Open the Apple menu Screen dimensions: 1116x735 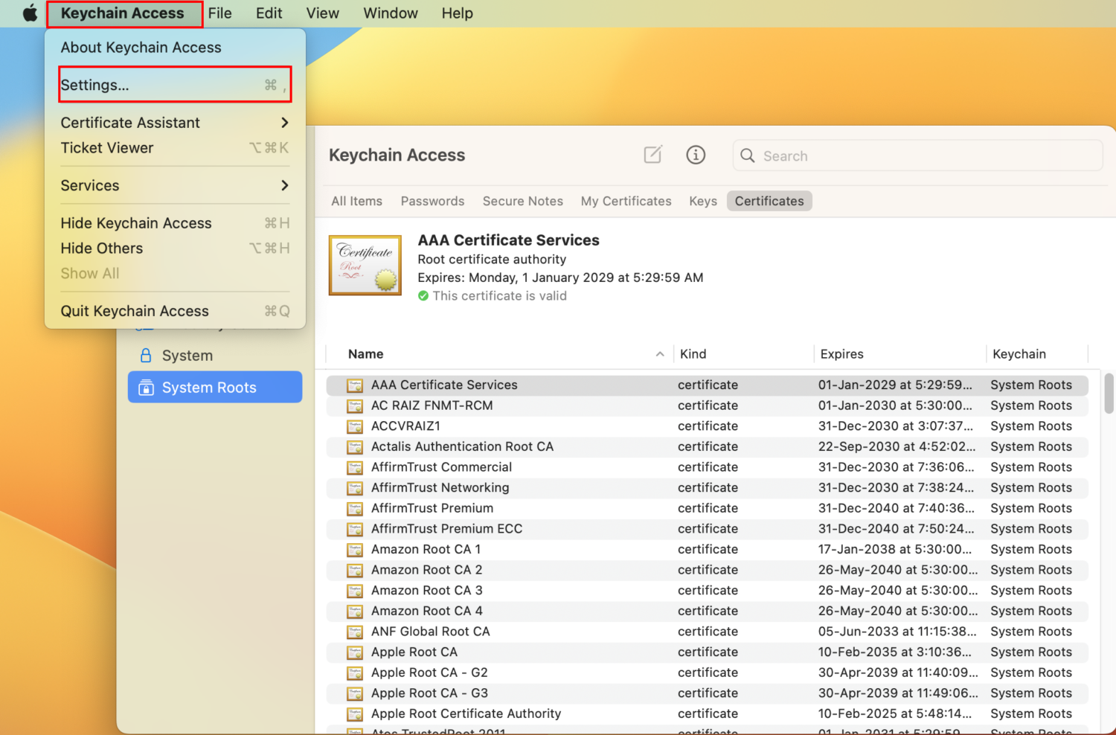click(x=30, y=13)
